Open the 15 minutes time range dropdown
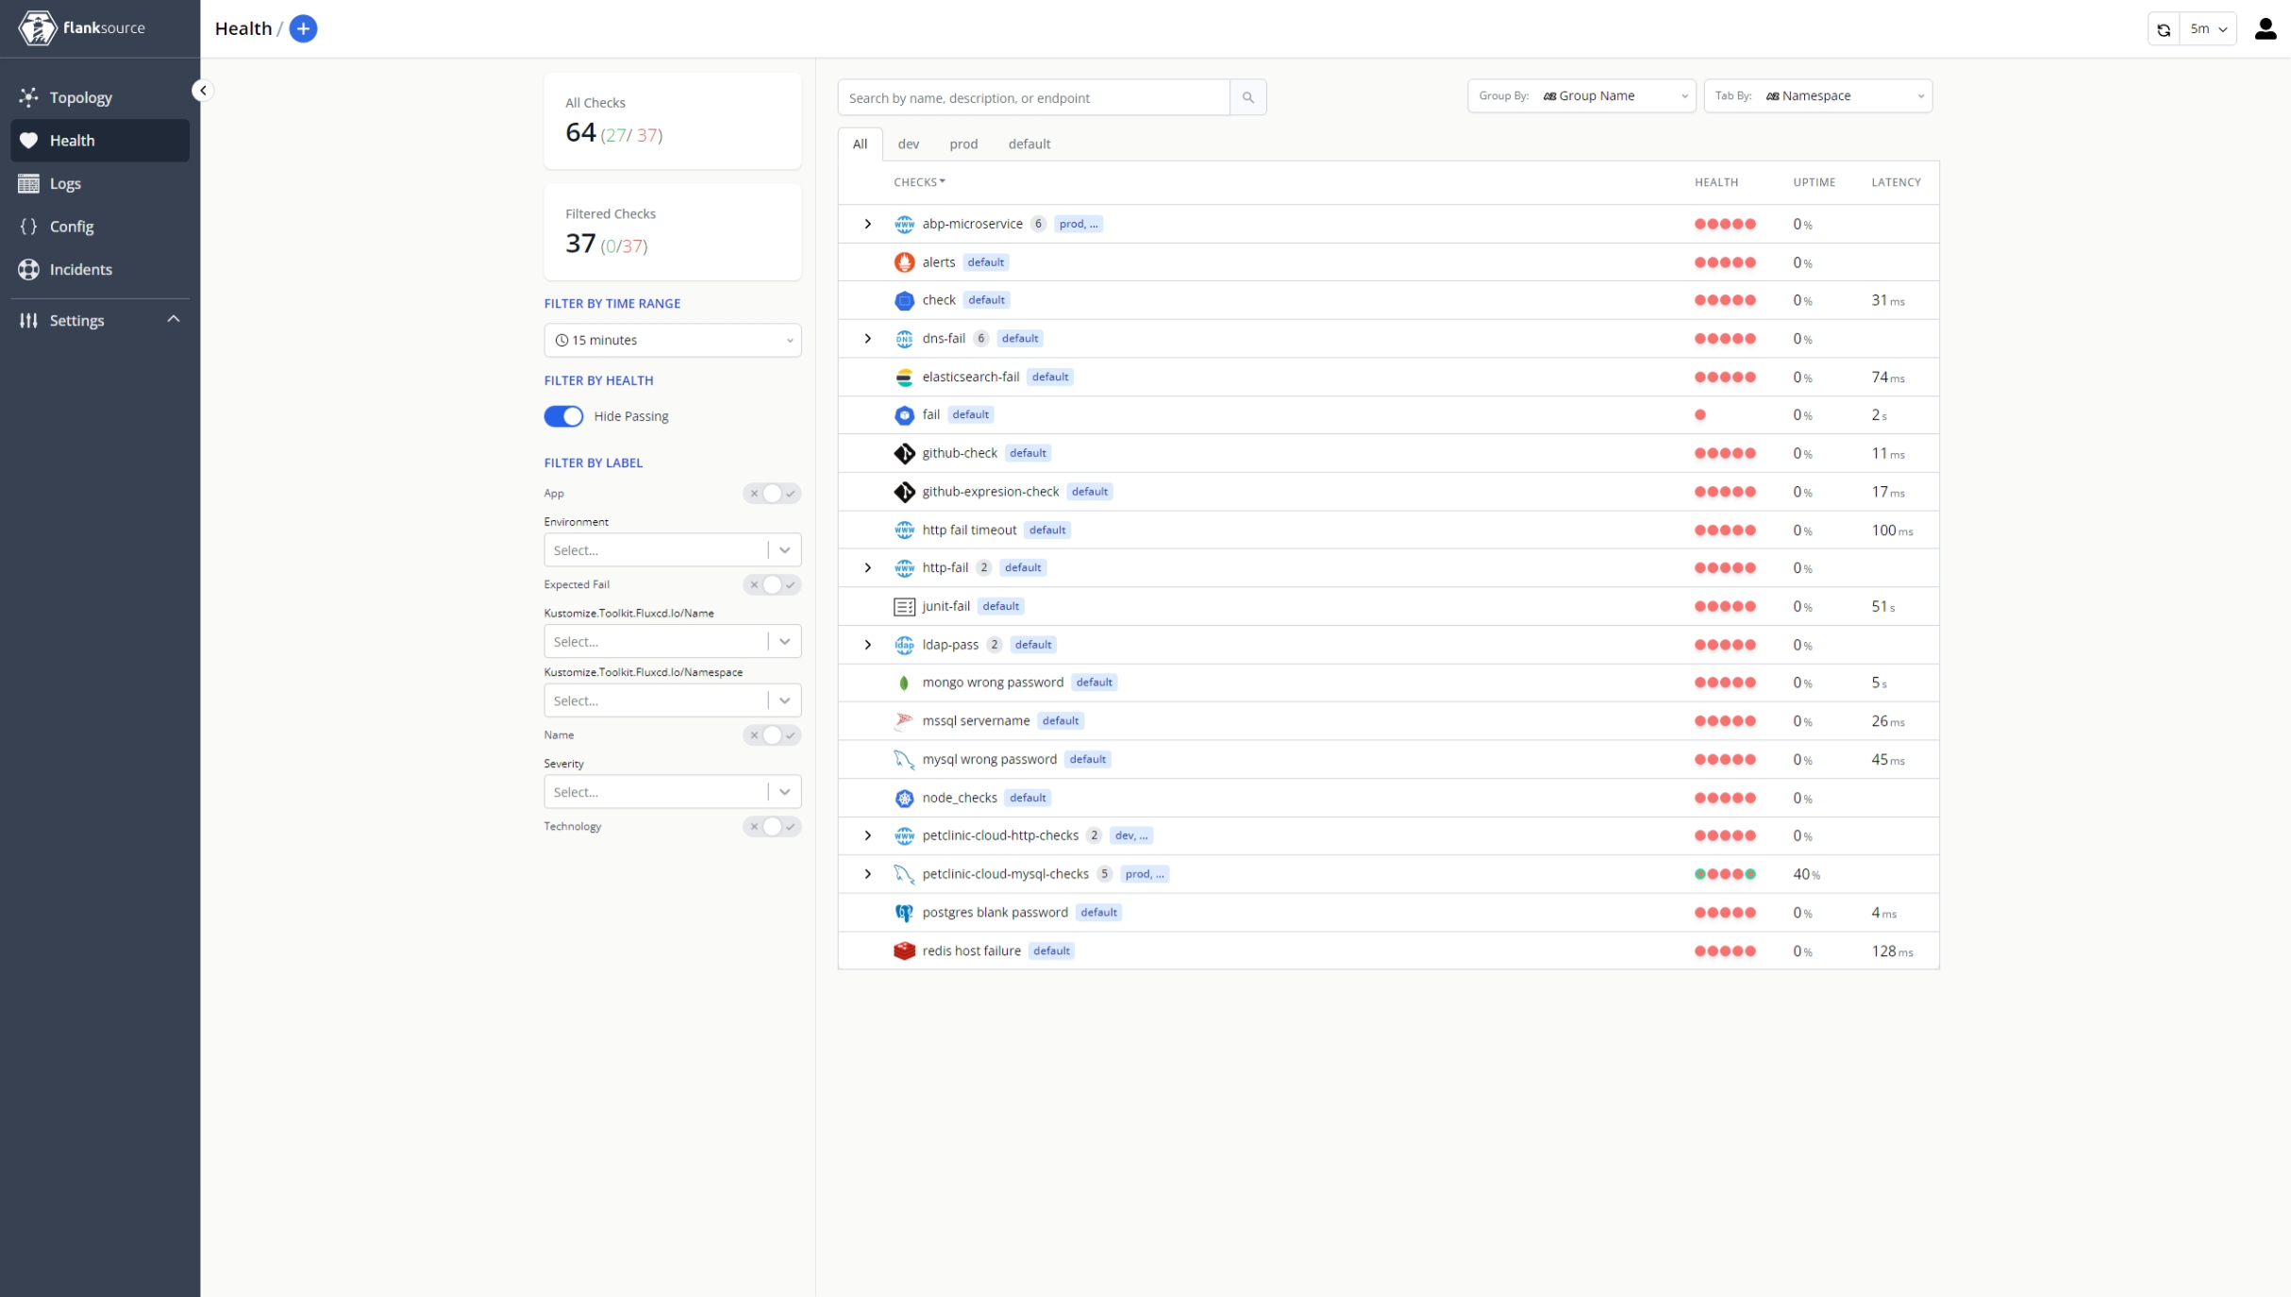The height and width of the screenshot is (1297, 2291). [x=672, y=340]
